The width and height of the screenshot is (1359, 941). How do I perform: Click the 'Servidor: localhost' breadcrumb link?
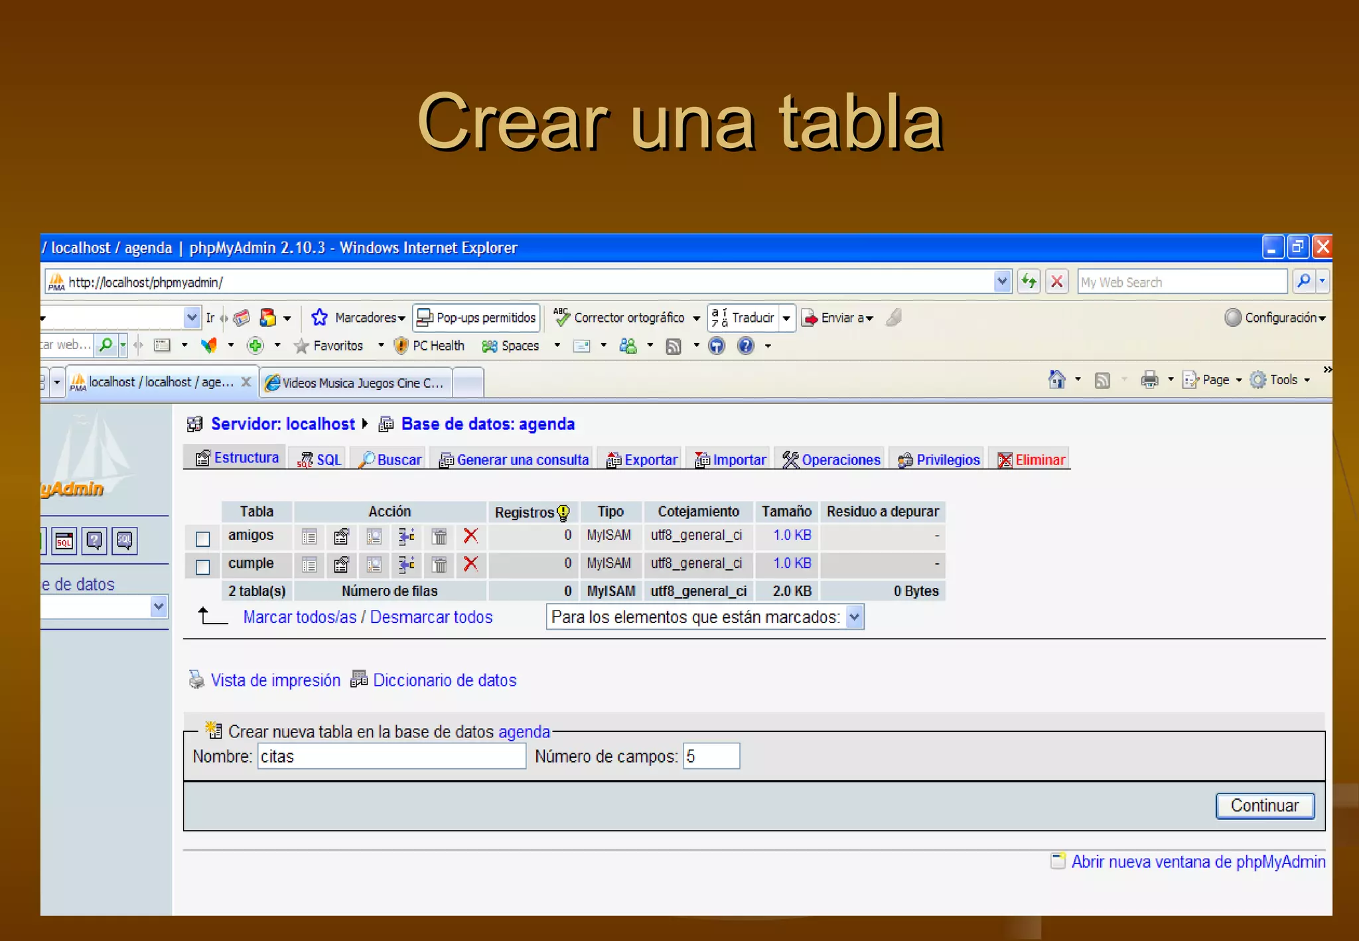coord(283,423)
